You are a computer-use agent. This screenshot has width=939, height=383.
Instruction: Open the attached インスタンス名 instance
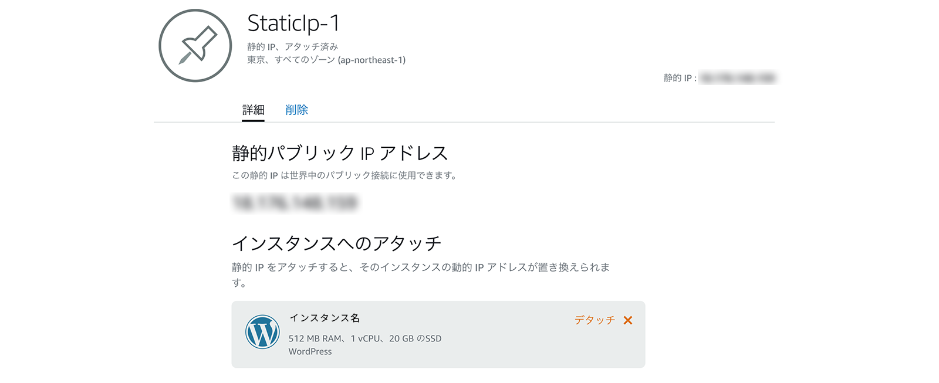(x=325, y=318)
